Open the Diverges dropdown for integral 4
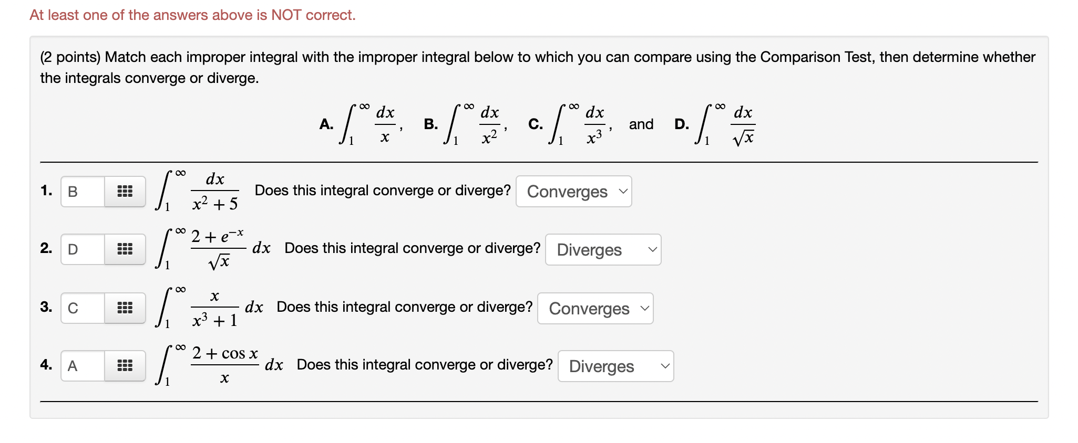This screenshot has width=1078, height=443. (615, 366)
